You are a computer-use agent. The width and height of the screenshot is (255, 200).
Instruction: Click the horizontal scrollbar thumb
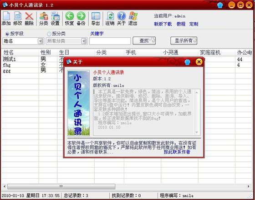(x=61, y=186)
